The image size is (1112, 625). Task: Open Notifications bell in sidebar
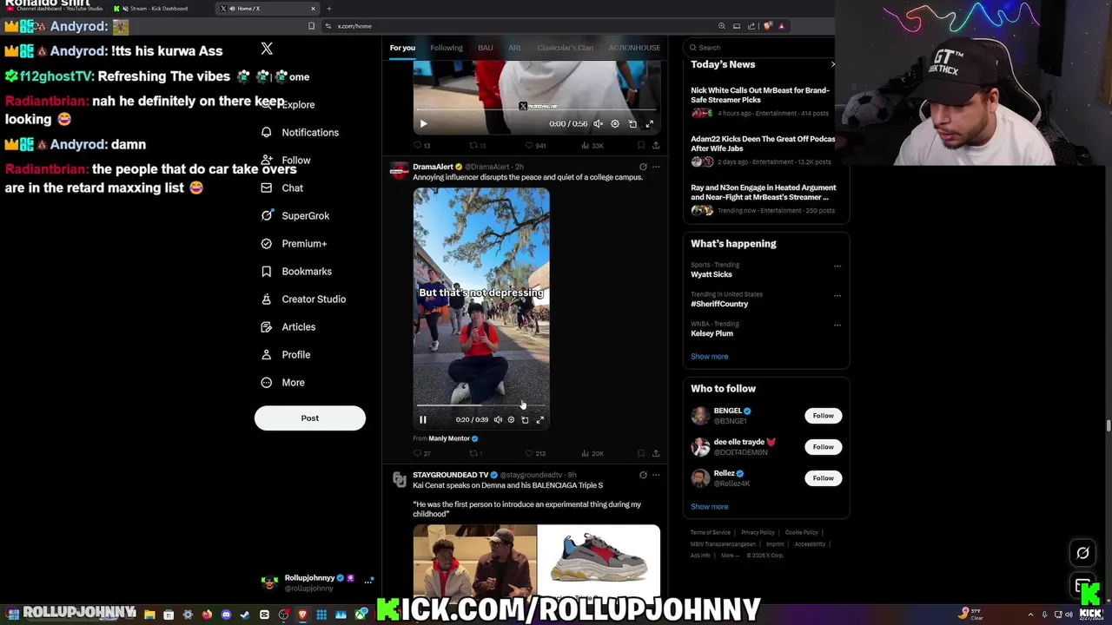coord(301,132)
